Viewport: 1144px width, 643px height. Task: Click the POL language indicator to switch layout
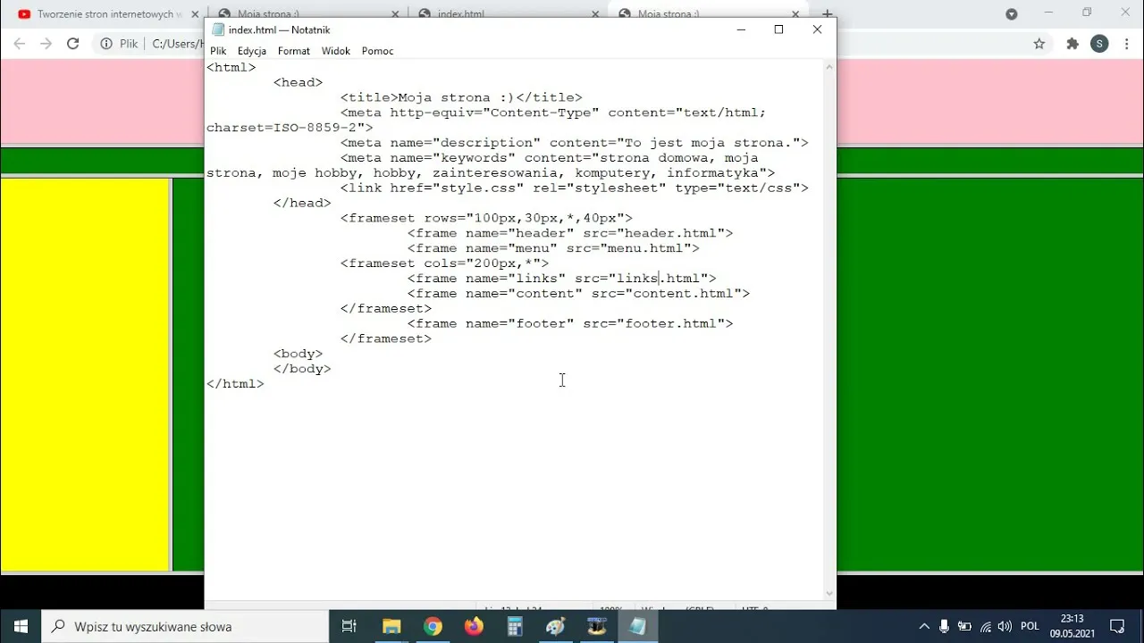coord(1030,625)
